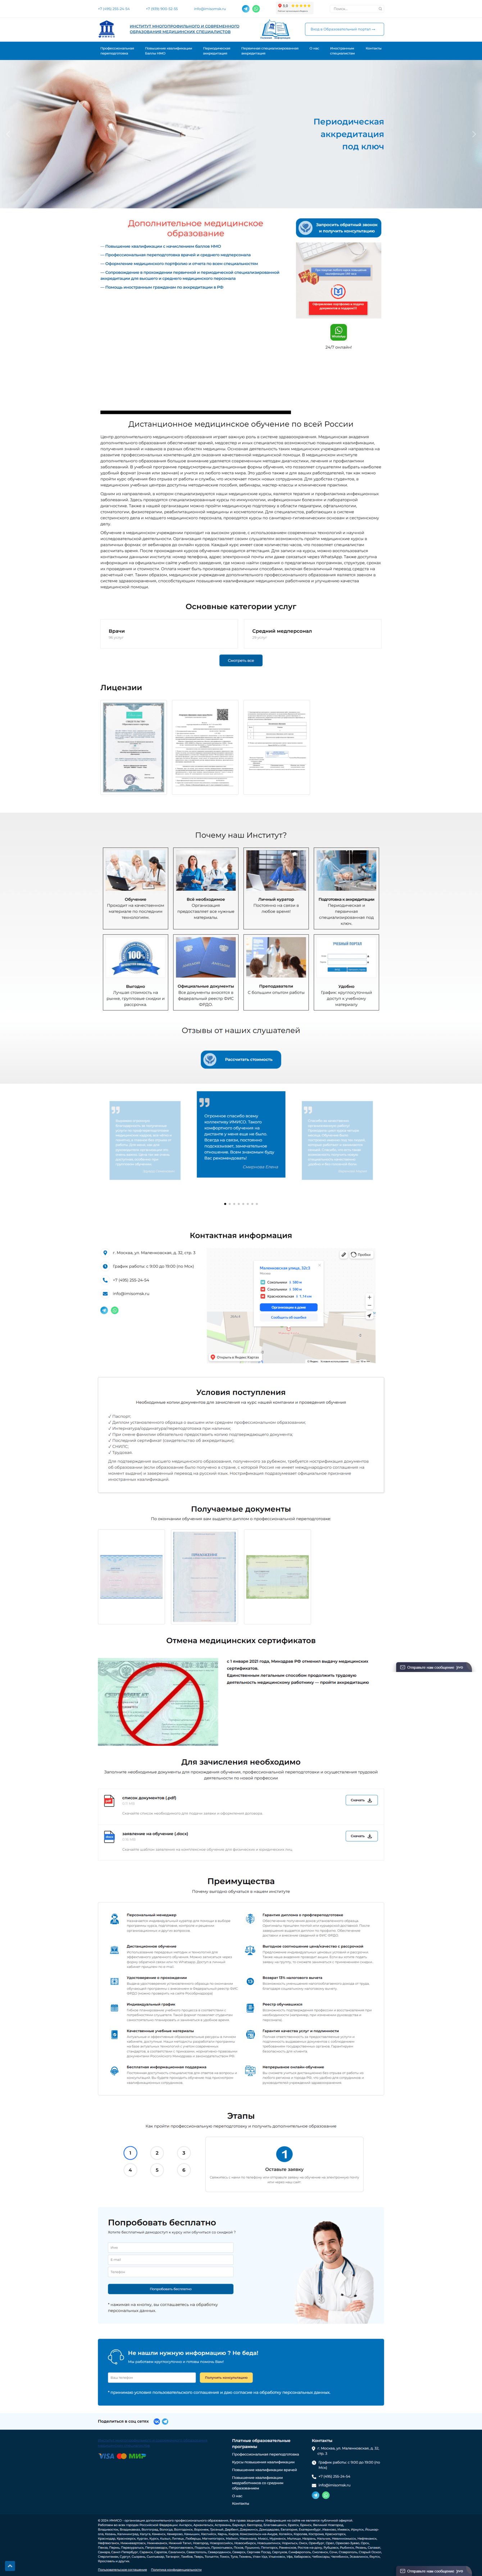This screenshot has height=2576, width=482.
Task: Select step 2 in the Этапы section
Action: click(x=156, y=2153)
